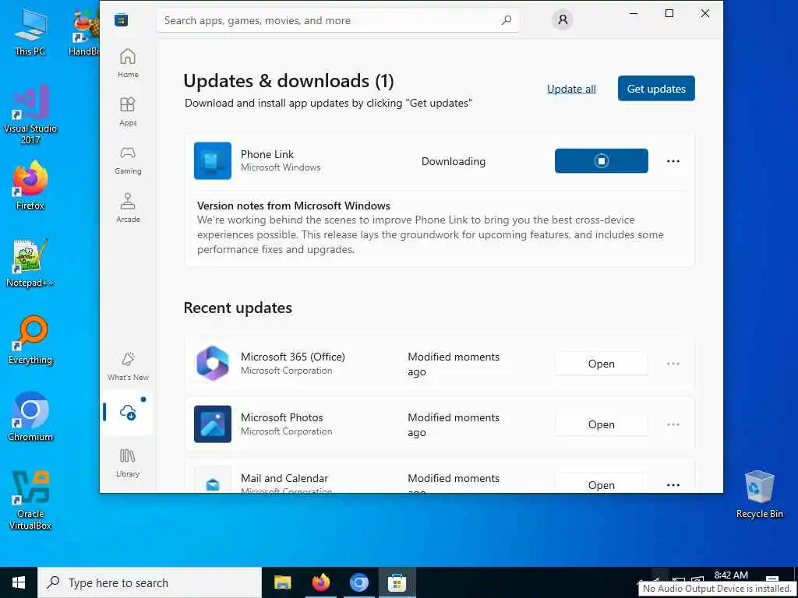Select Oracle VirtualBox desktop shortcut
Image resolution: width=798 pixels, height=598 pixels.
(x=30, y=500)
